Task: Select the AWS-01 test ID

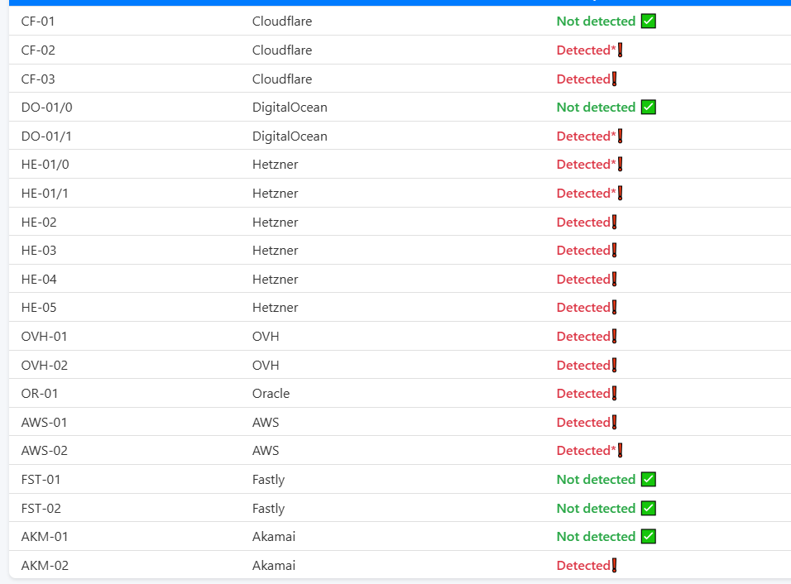Action: point(44,423)
